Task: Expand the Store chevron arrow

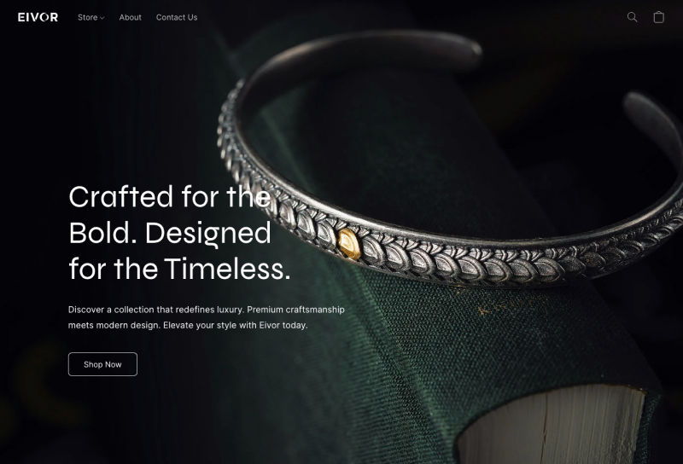Action: click(102, 18)
